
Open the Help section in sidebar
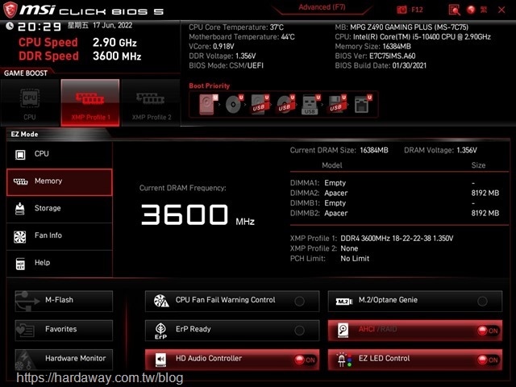[59, 264]
